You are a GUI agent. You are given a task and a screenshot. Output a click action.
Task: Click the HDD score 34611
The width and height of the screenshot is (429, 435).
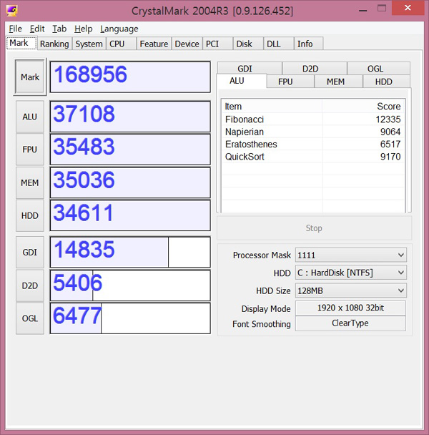tap(130, 215)
